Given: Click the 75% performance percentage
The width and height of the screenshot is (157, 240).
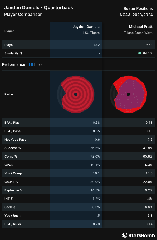Looking at the screenshot, I should click(x=40, y=65).
